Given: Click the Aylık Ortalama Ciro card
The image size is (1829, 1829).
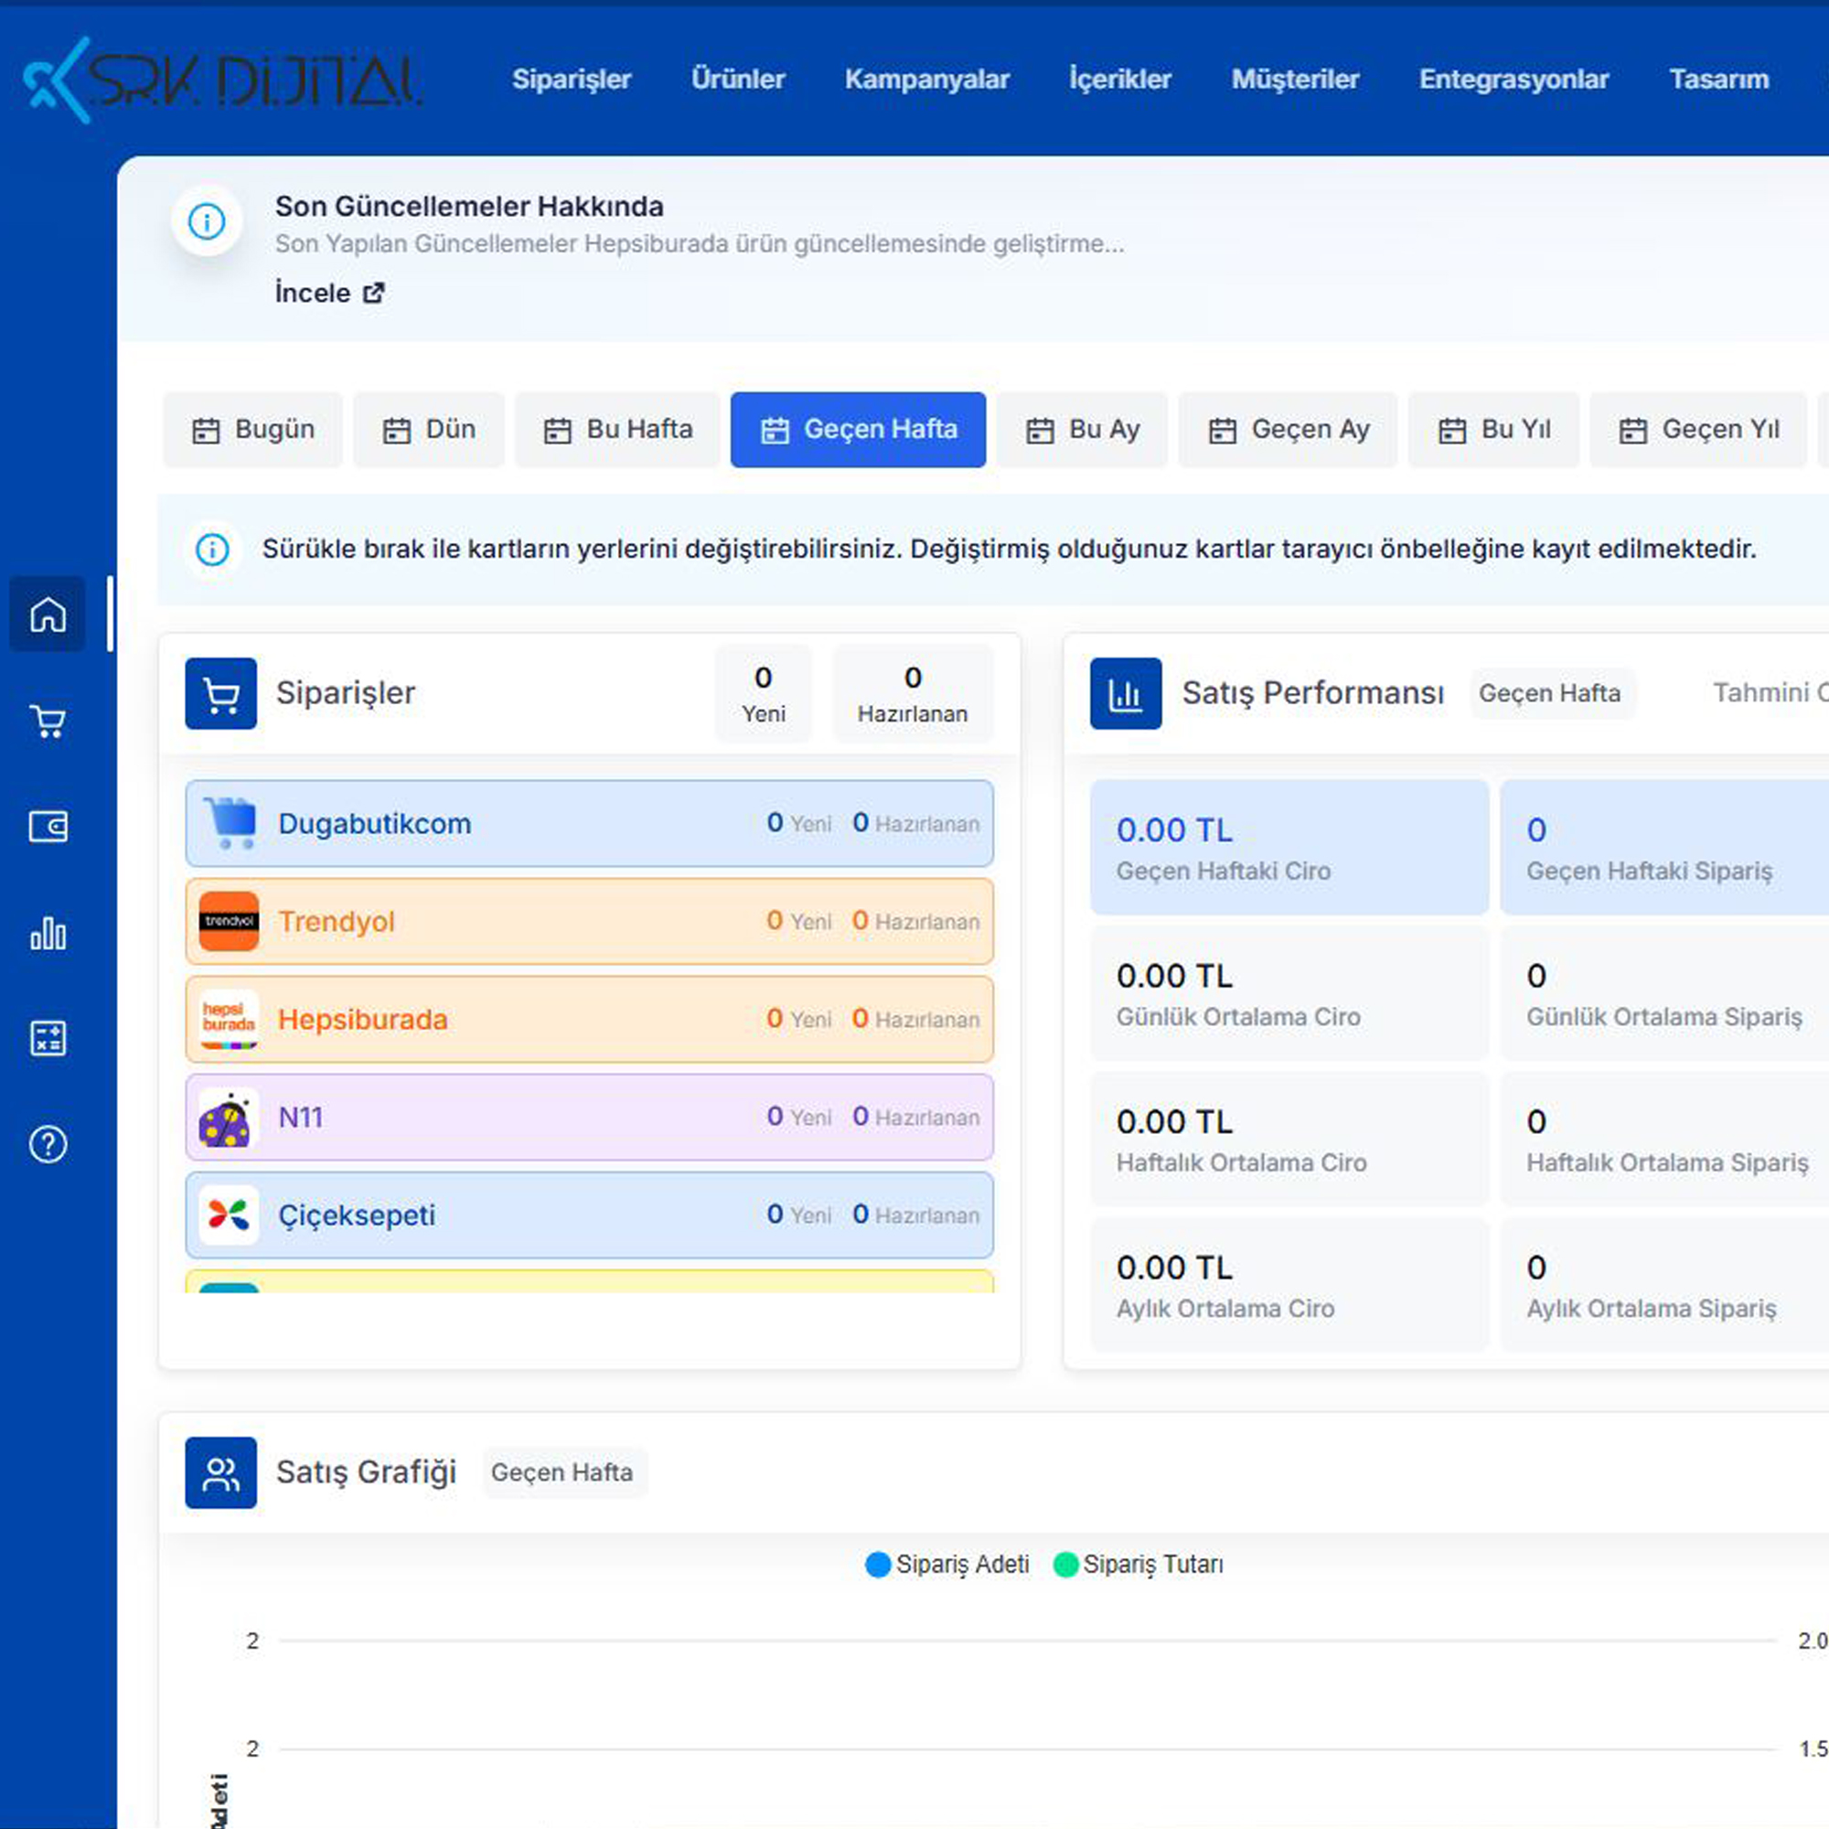Looking at the screenshot, I should [1289, 1285].
